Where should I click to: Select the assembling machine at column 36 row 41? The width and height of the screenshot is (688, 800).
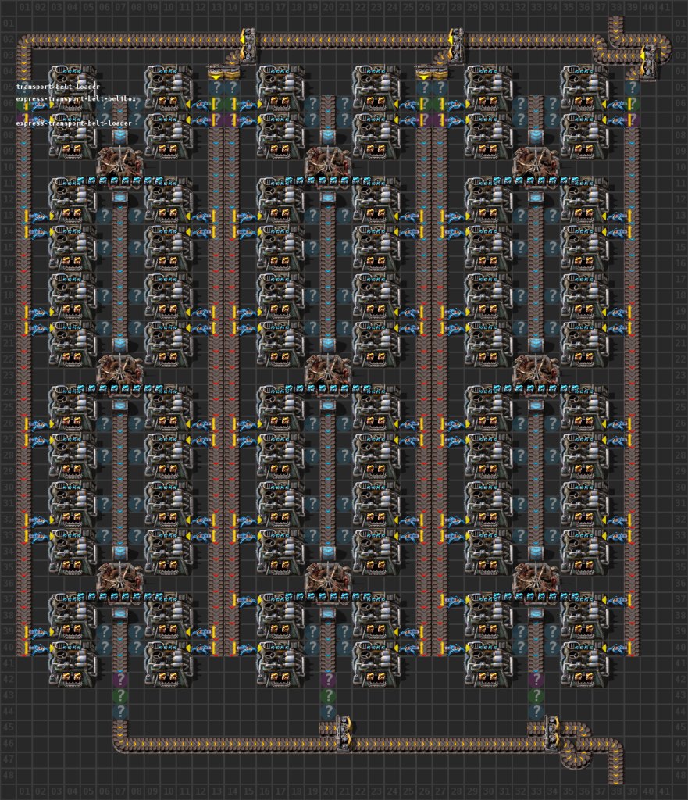point(584,663)
